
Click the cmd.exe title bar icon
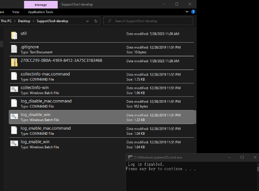coord(130,158)
